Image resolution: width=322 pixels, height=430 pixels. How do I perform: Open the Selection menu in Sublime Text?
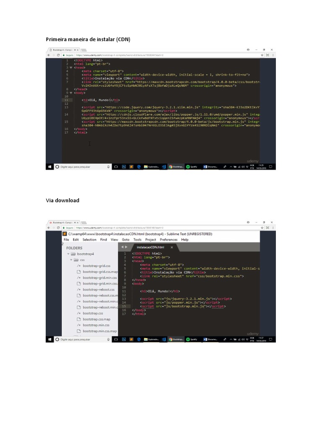[x=89, y=239]
